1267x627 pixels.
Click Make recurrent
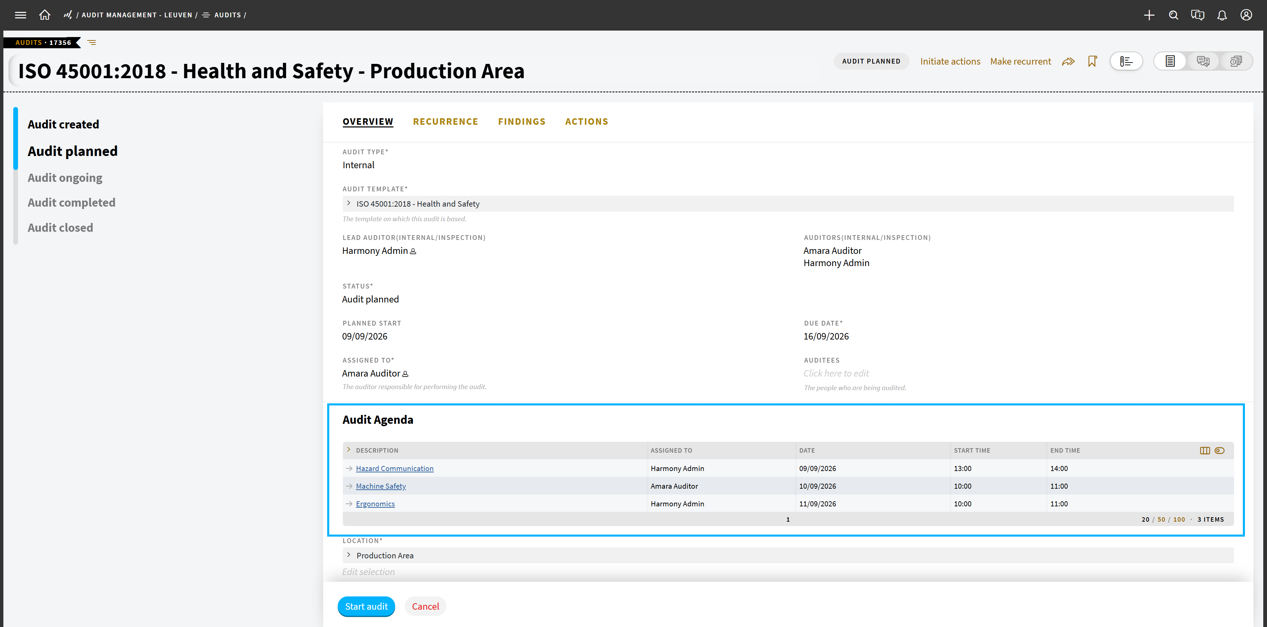pos(1020,62)
